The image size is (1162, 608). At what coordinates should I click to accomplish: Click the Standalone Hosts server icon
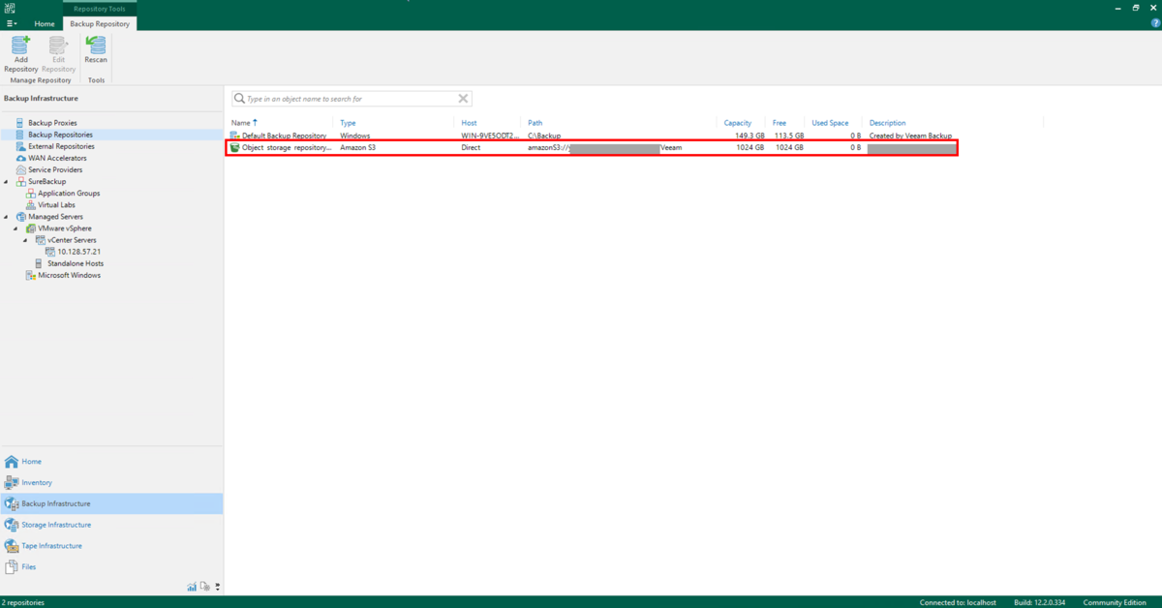pyautogui.click(x=39, y=263)
